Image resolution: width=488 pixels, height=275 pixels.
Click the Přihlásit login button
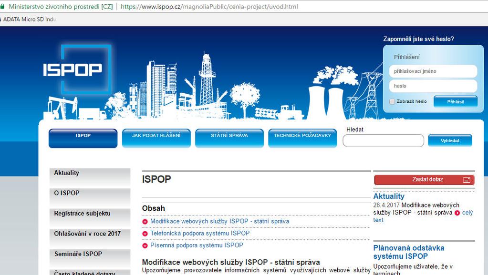pos(456,101)
